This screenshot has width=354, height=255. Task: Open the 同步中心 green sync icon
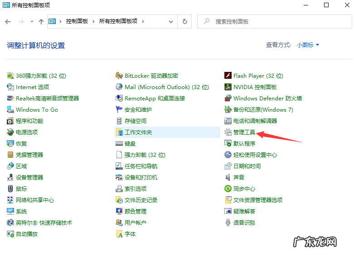point(228,189)
